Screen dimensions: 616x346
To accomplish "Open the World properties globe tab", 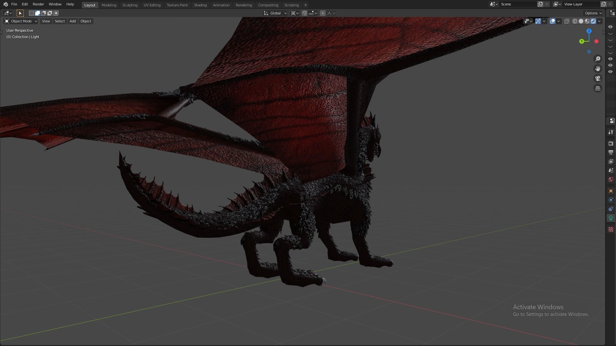I will [611, 179].
